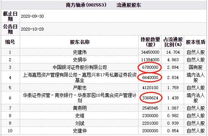Select shareholder name 史建伟

[x=80, y=52]
